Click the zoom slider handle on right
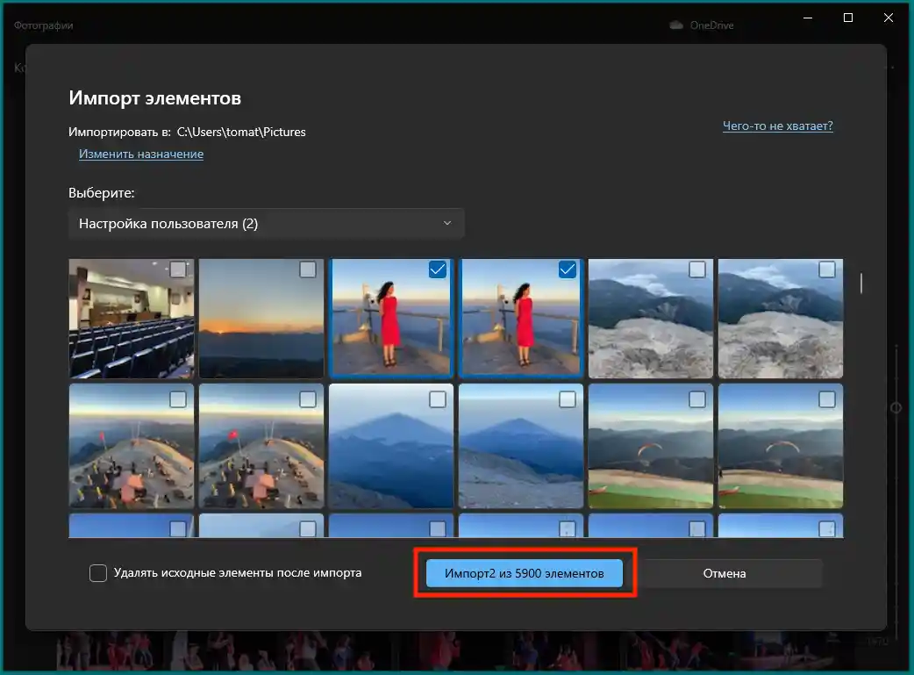The width and height of the screenshot is (914, 675). point(896,407)
